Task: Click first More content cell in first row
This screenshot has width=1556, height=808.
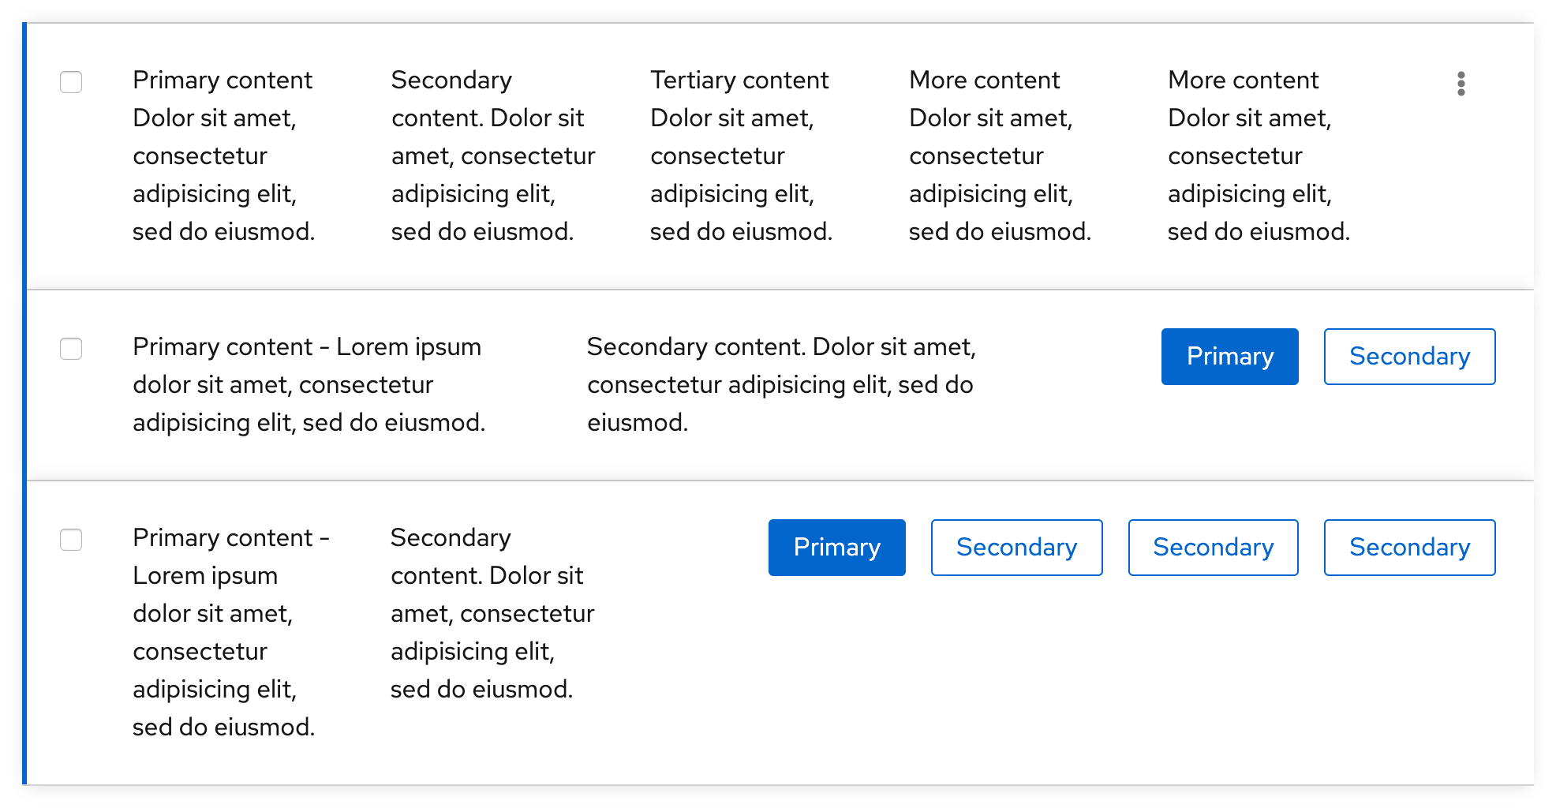Action: (999, 155)
